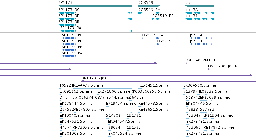Open the EK178414.5prime EST label
256x138 pixels.
pos(76,103)
